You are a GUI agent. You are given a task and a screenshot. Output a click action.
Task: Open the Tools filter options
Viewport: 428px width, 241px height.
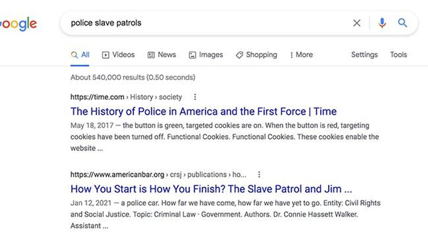click(398, 55)
